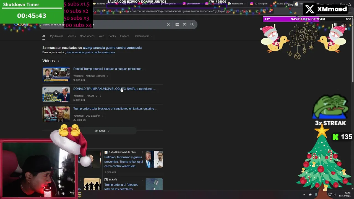
Task: Open 'Petróleo, terrorismo y guerra preventiva' article
Action: pyautogui.click(x=124, y=162)
